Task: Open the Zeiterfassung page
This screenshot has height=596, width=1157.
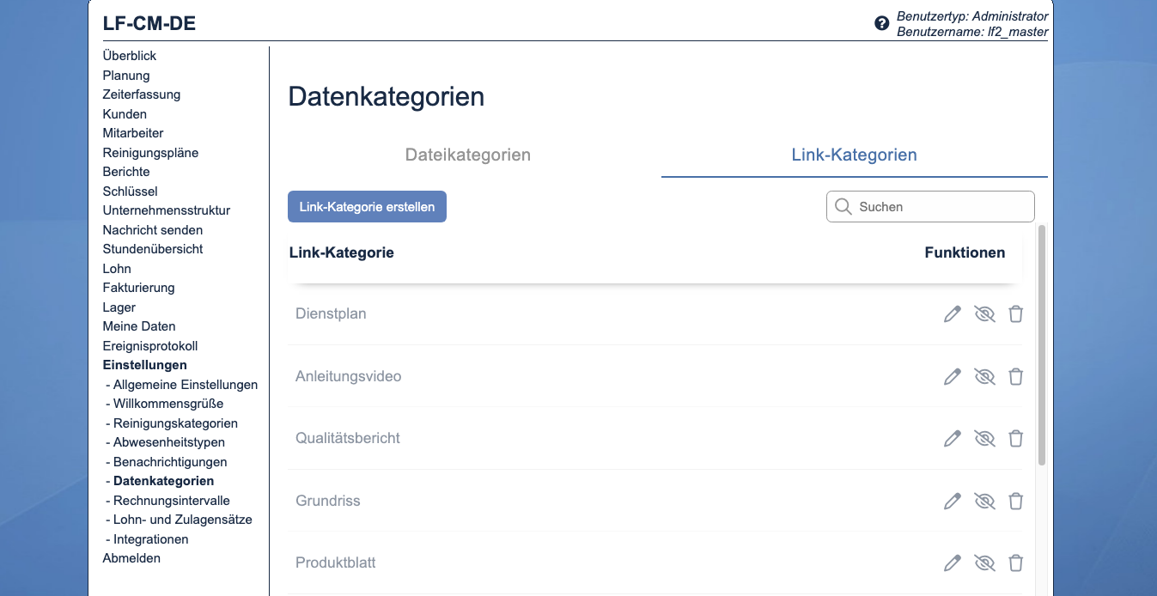Action: pos(142,94)
